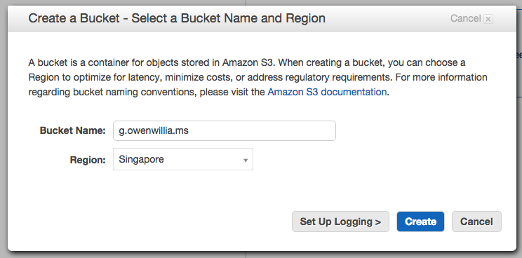Click the Region label
522x258 pixels.
[88, 160]
